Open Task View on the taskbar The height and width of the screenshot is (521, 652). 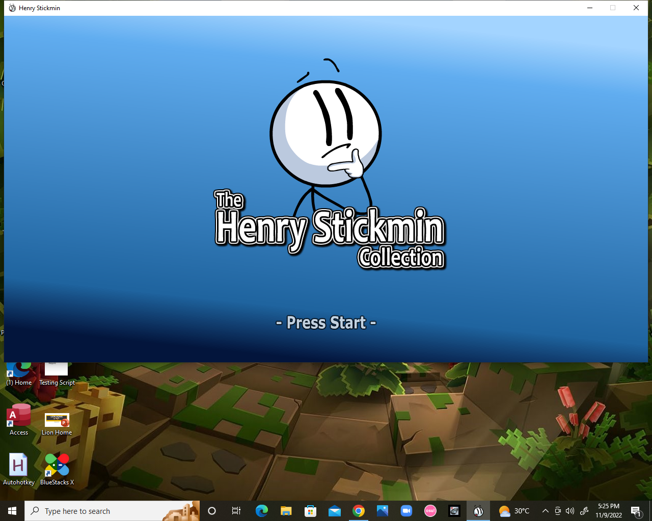236,511
